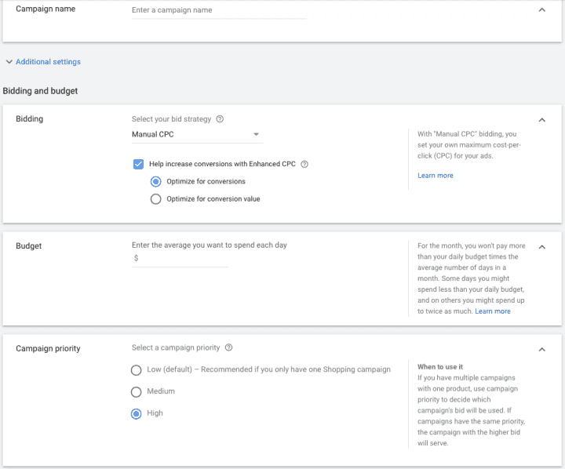Collapse the Campaign priority section chevron
This screenshot has height=469, width=565.
tap(541, 349)
